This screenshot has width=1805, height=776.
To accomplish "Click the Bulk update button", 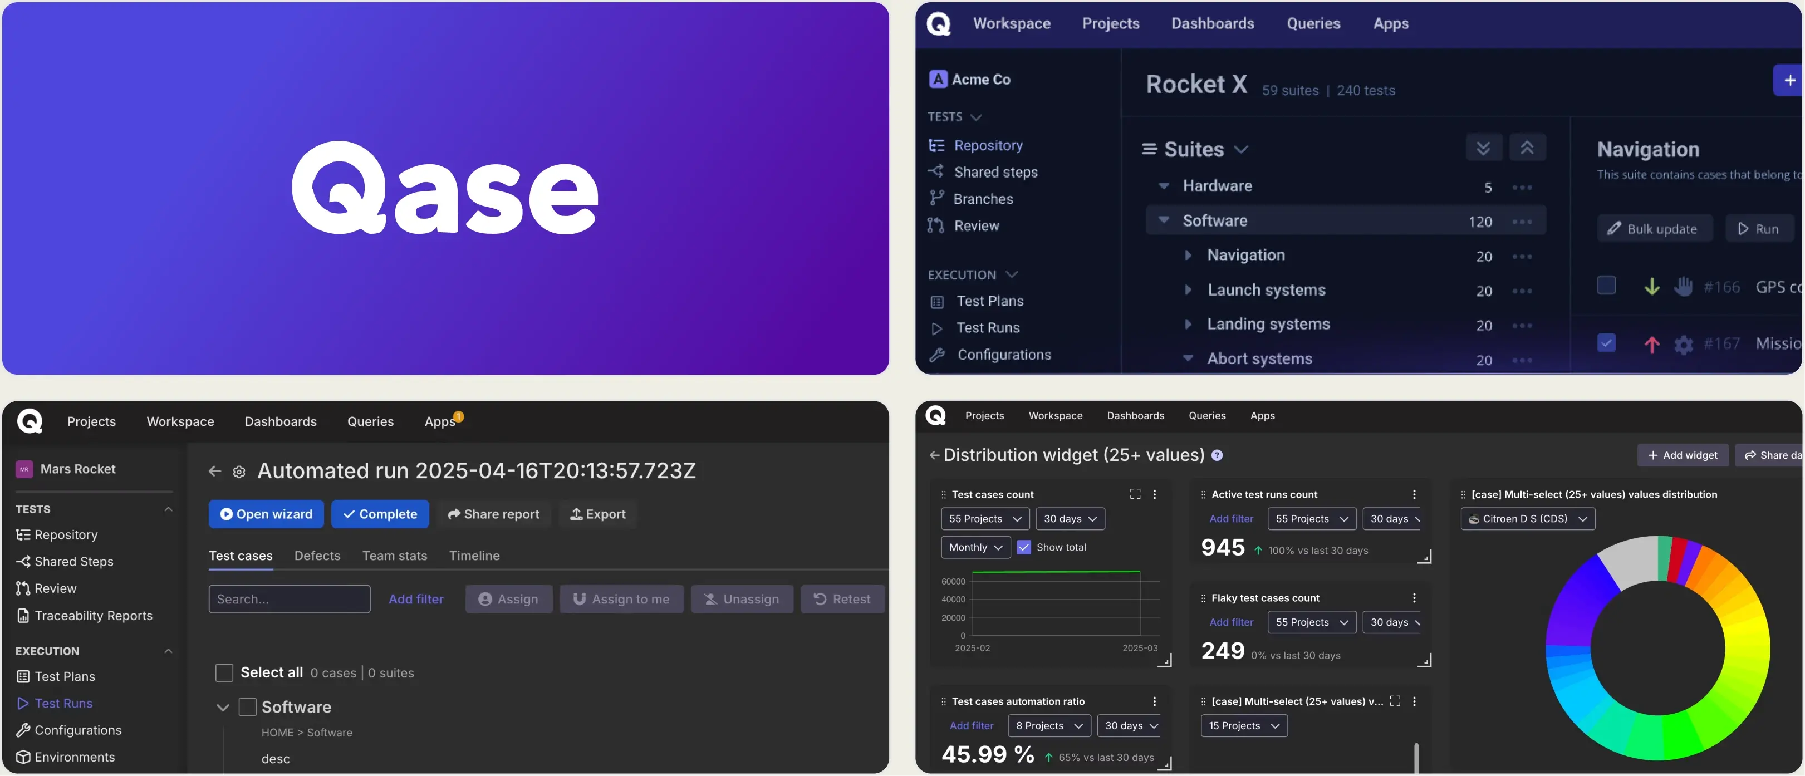I will (1654, 229).
